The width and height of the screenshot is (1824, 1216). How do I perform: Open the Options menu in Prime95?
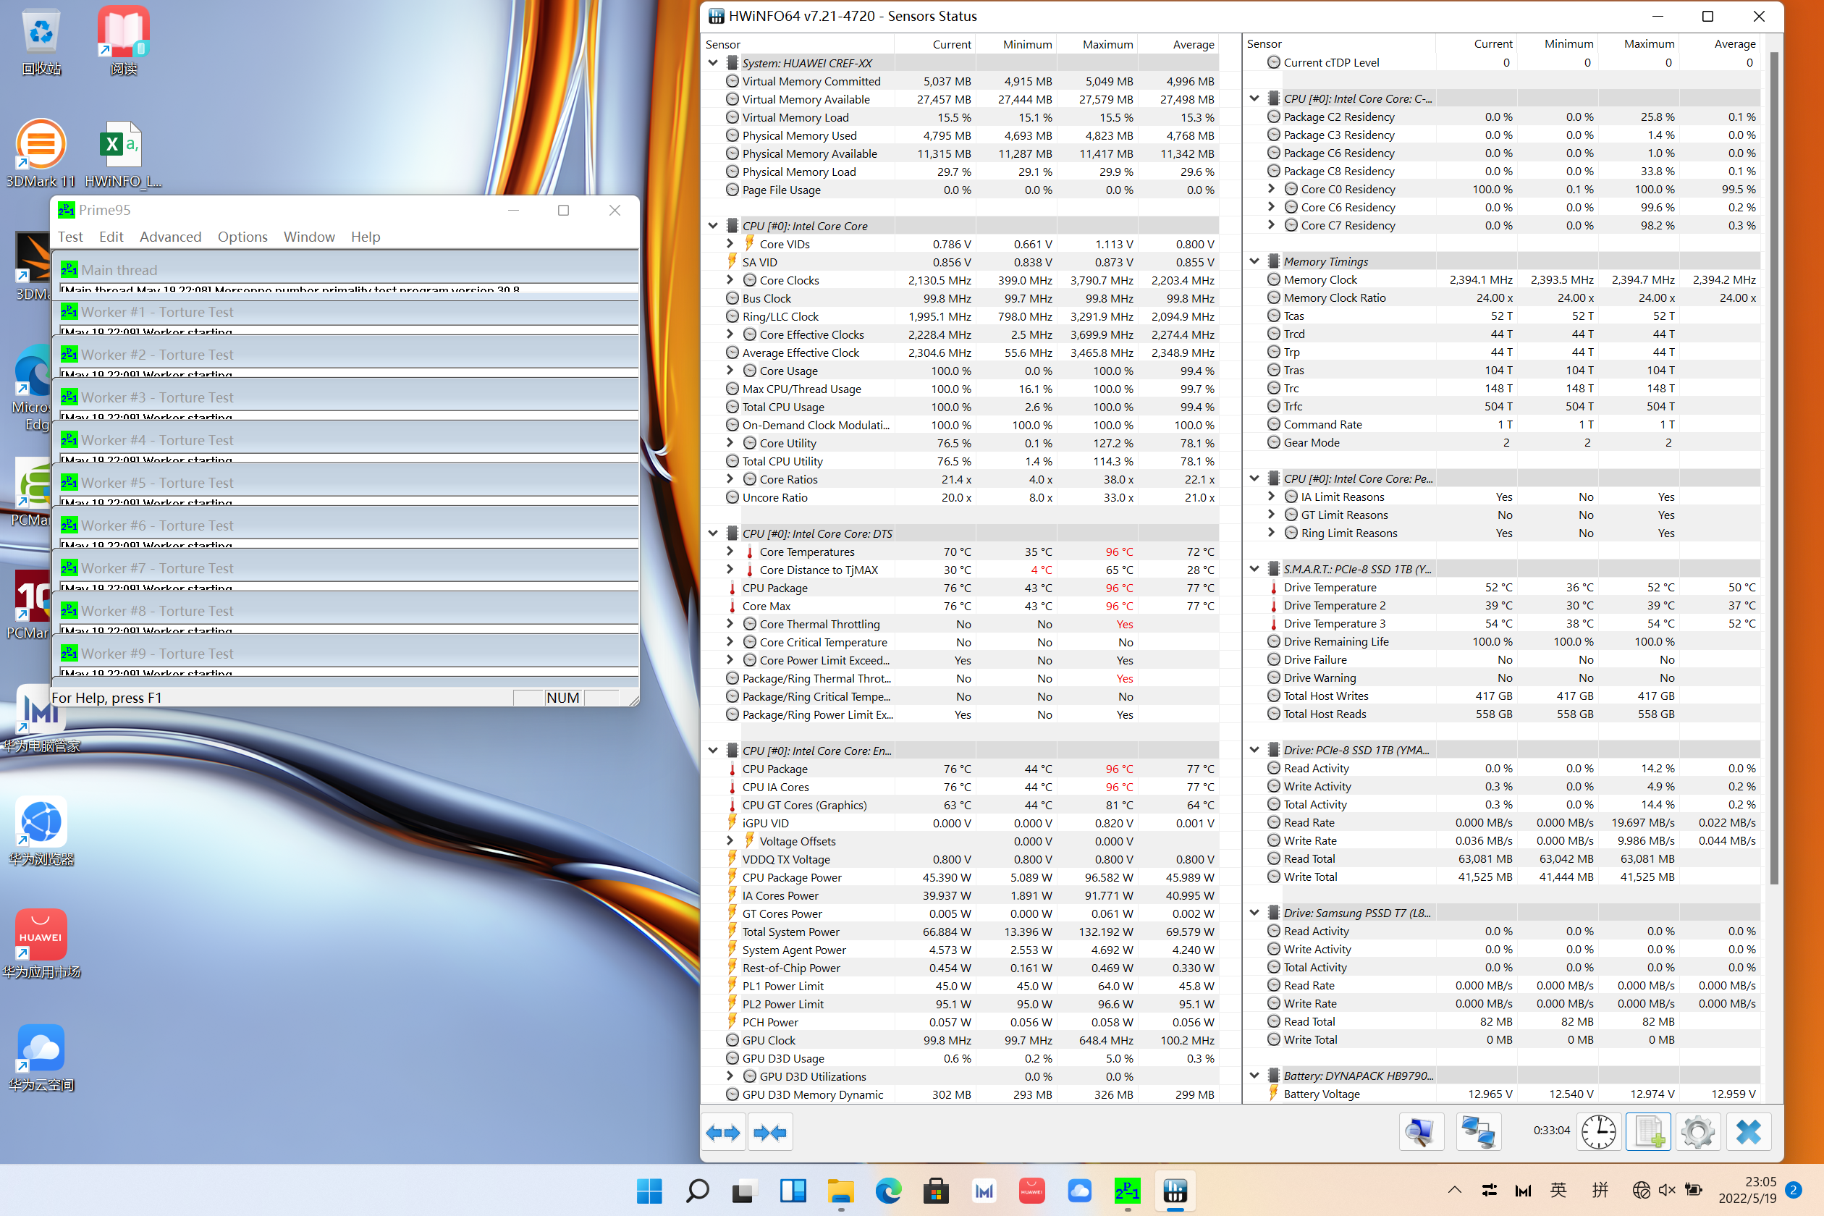pos(242,237)
